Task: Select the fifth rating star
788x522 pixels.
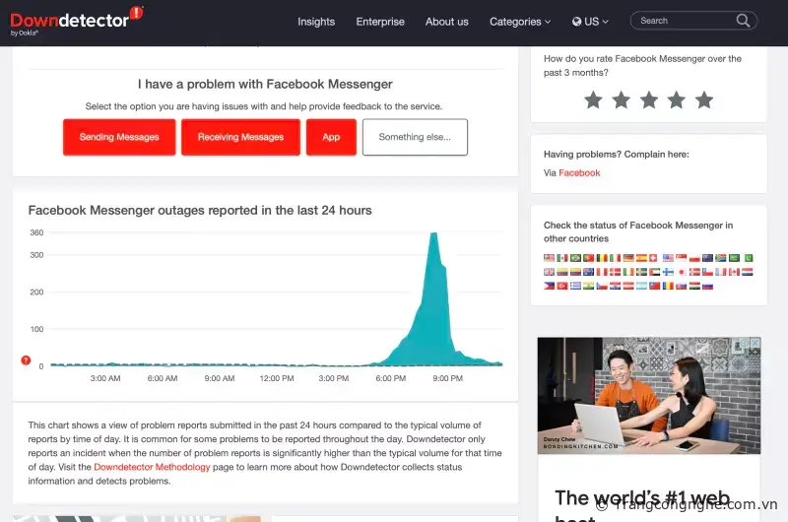Action: 703,99
